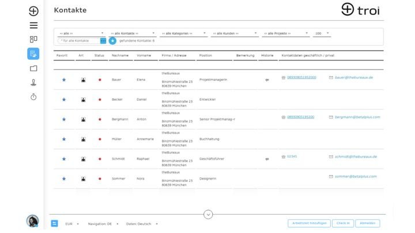Open email link bauer@thebureaux.de
415x233 pixels.
click(354, 78)
